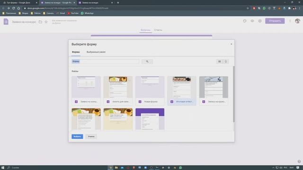303x170 pixels.
Task: Show hidden system tray icons
Action: [273, 168]
